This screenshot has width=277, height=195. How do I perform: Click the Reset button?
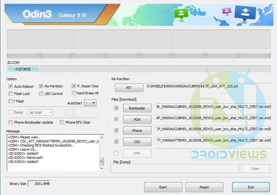tap(204, 187)
